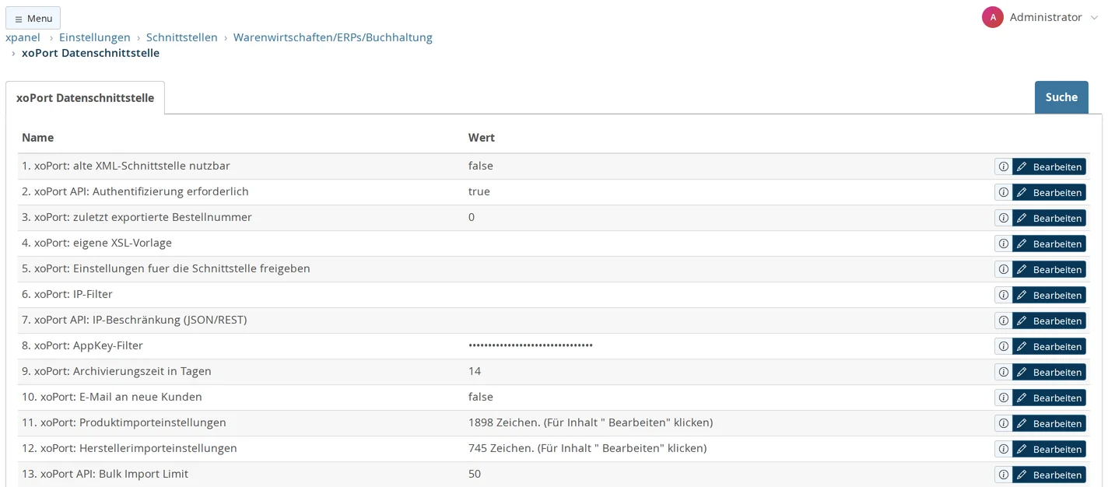This screenshot has height=487, width=1108.
Task: Edit the Produktimporteinstellungen setting
Action: coord(1049,423)
